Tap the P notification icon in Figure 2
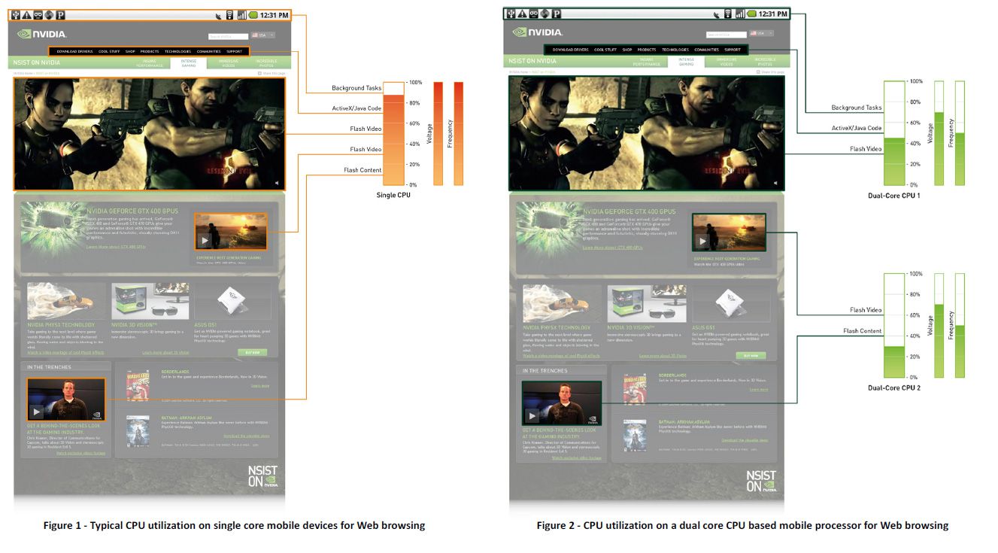This screenshot has height=553, width=998. [557, 14]
